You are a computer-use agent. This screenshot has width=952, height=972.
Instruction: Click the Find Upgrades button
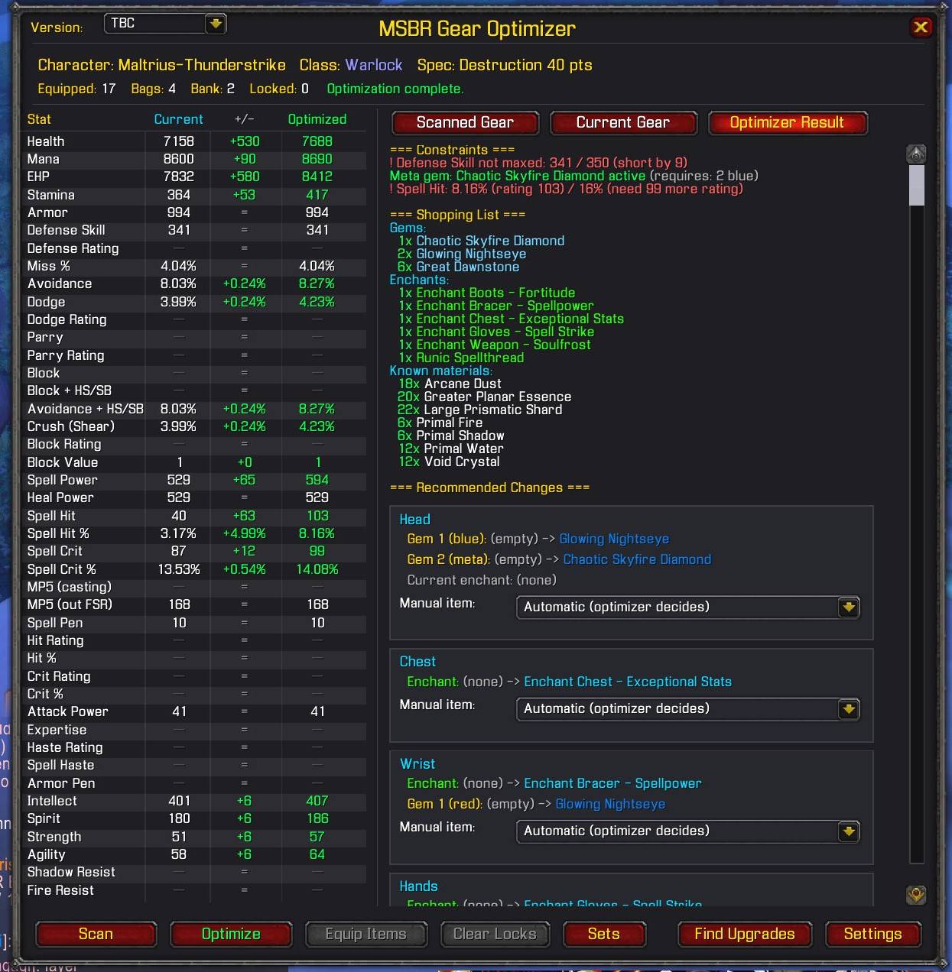(x=744, y=934)
